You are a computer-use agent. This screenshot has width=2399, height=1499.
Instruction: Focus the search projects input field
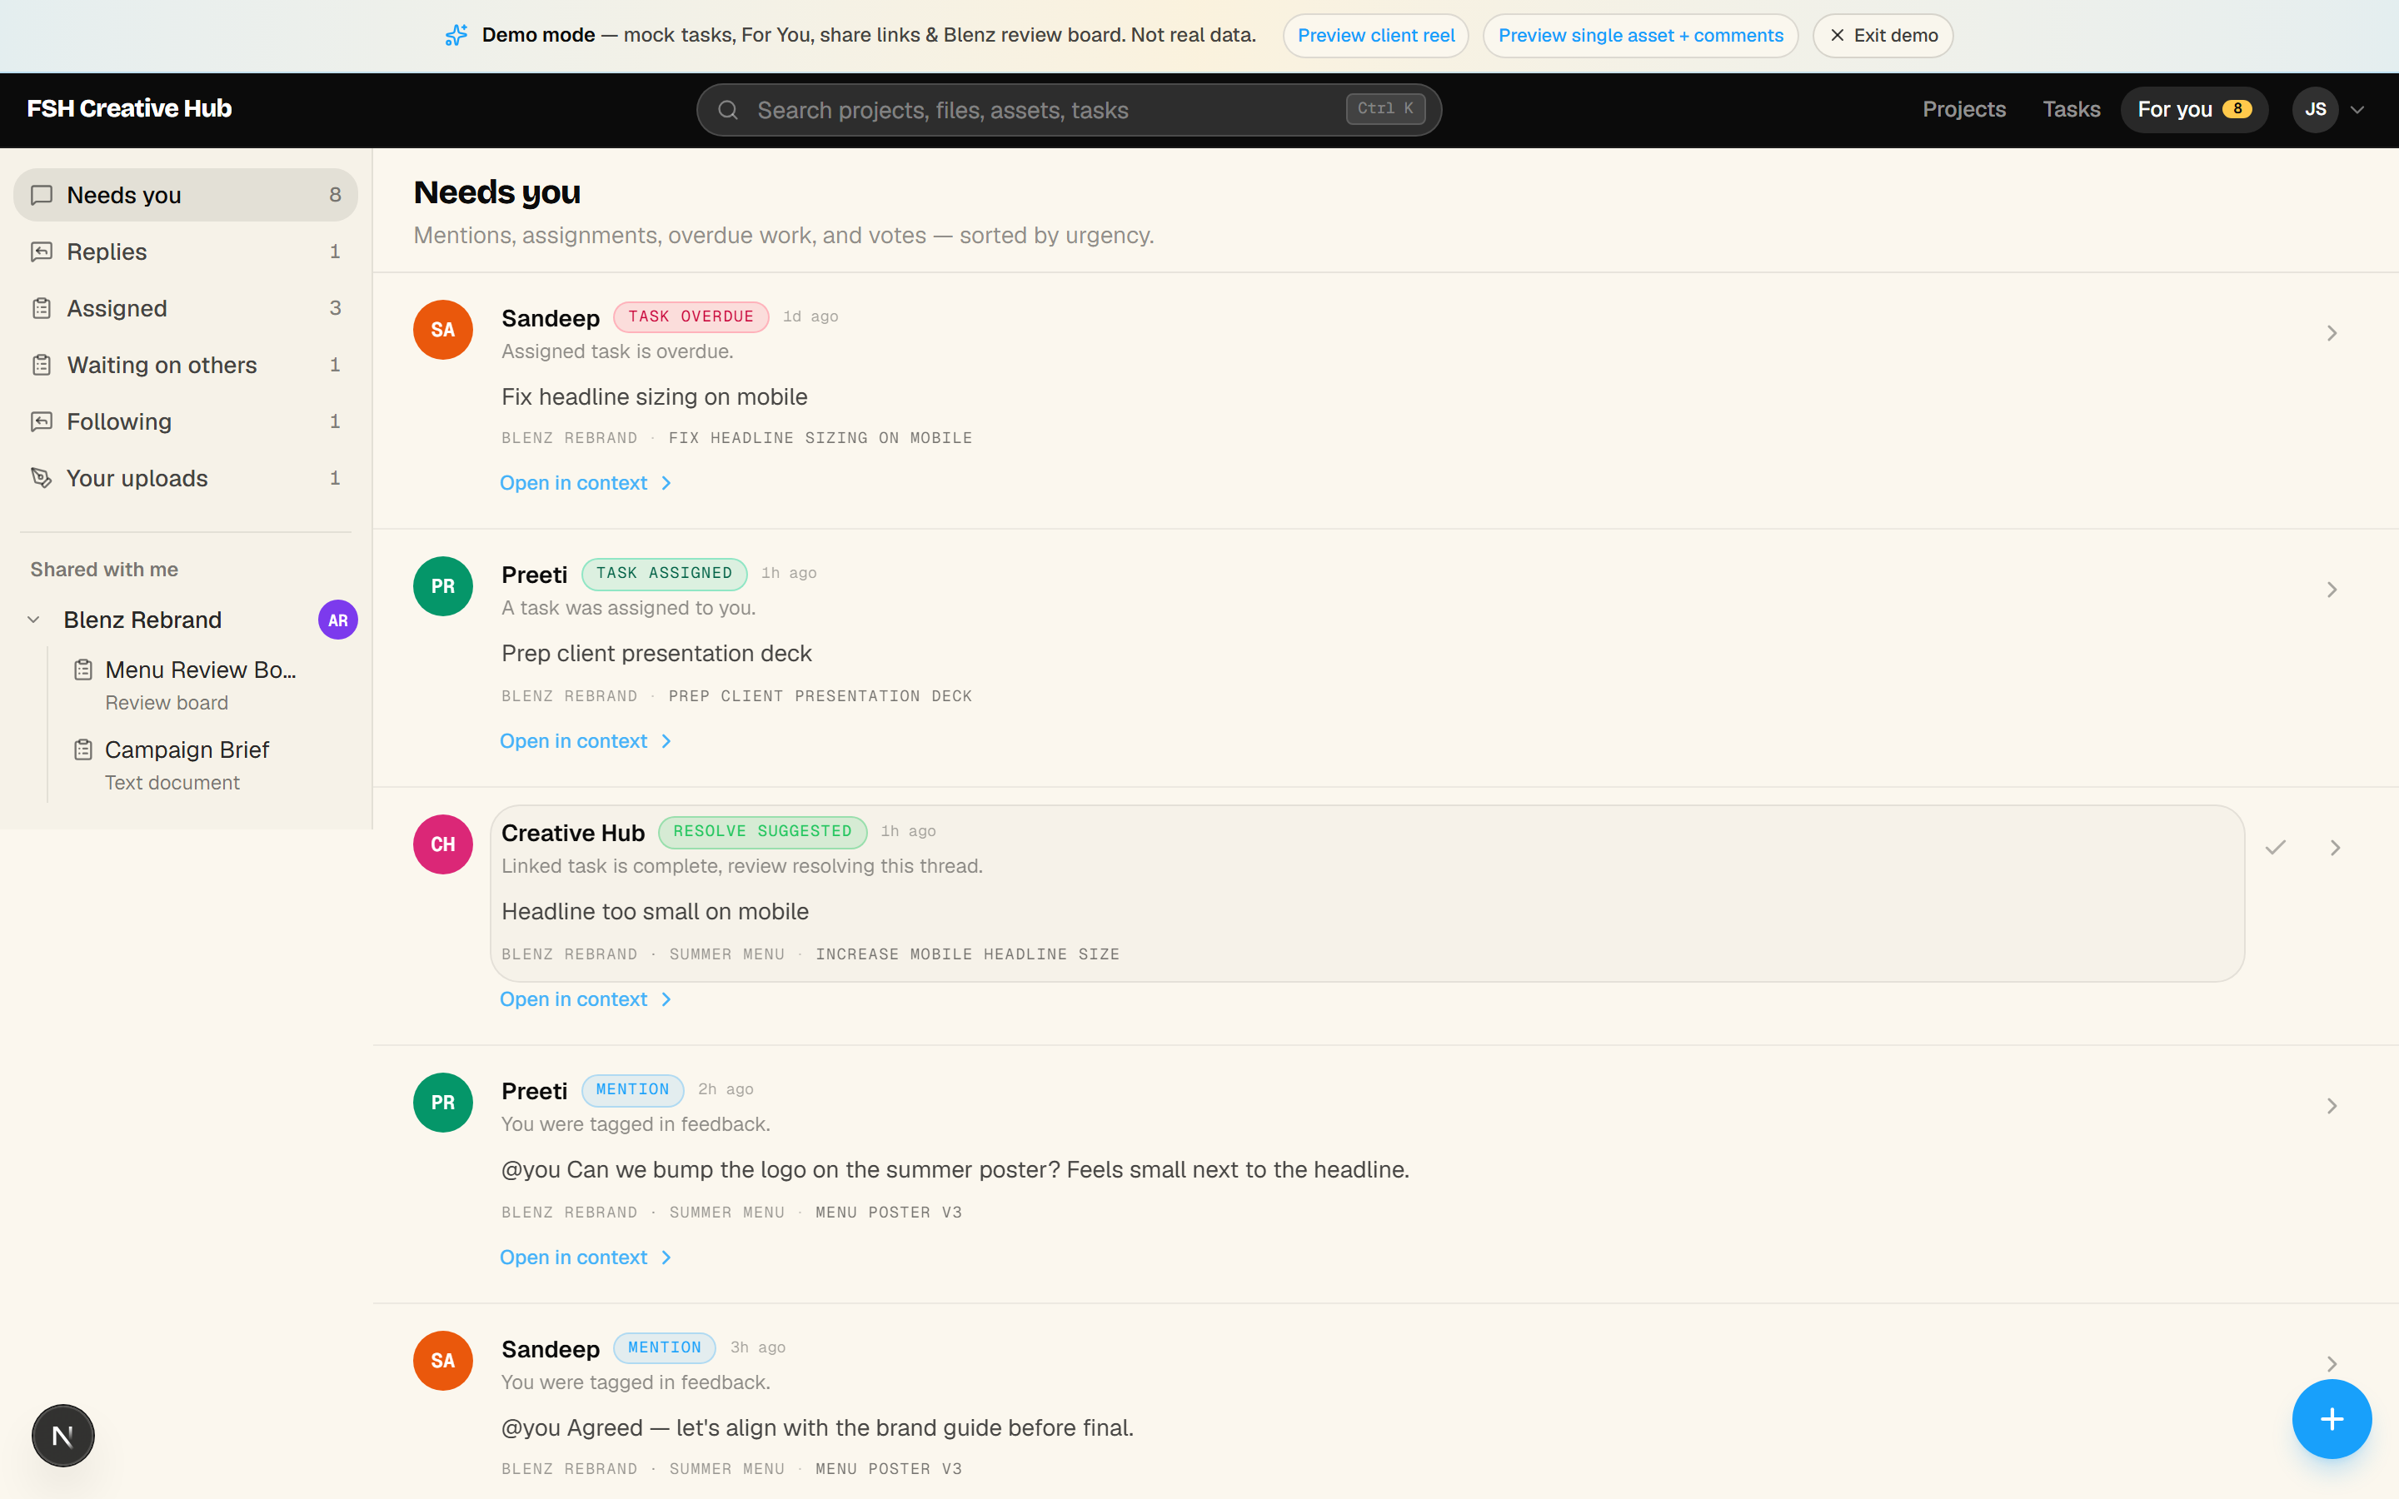point(1069,110)
